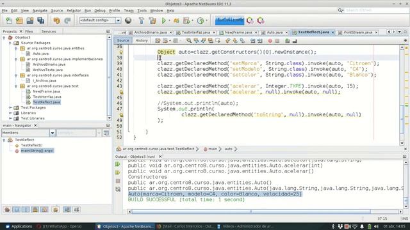
Task: Open the Applications menu in taskbar
Action: (x=19, y=226)
